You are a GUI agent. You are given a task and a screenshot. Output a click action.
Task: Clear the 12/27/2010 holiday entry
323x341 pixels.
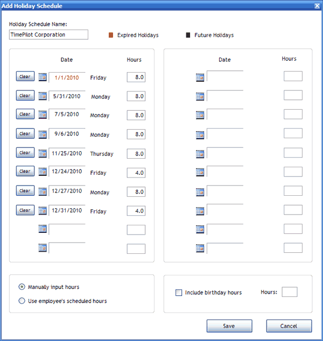(25, 191)
